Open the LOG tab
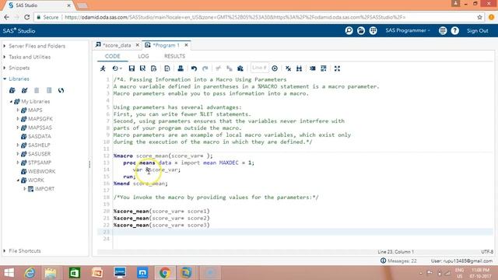The width and height of the screenshot is (498, 280). coord(143,56)
